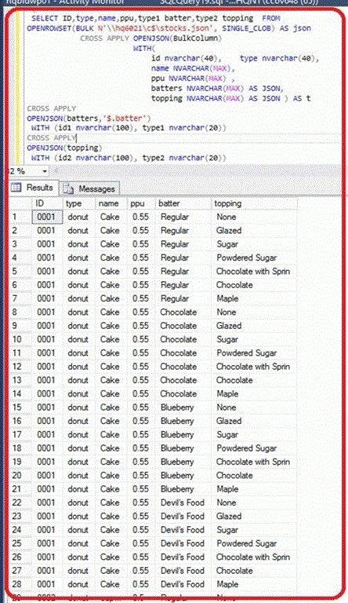
Task: Click the ID column header
Action: 47,203
